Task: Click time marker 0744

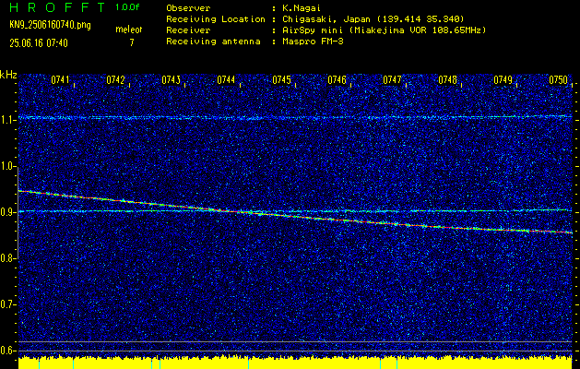Action: tap(226, 79)
